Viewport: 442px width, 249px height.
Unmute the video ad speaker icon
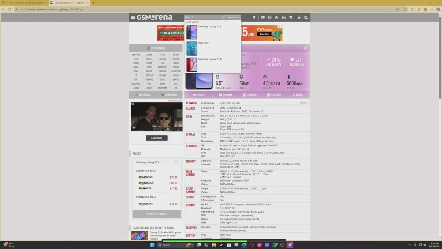(134, 128)
